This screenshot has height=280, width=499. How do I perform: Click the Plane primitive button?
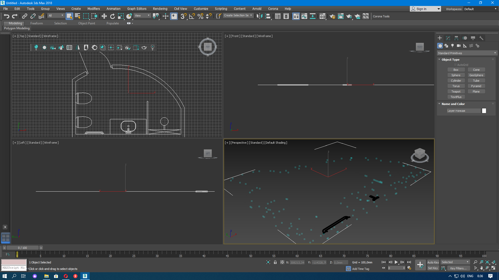[476, 91]
